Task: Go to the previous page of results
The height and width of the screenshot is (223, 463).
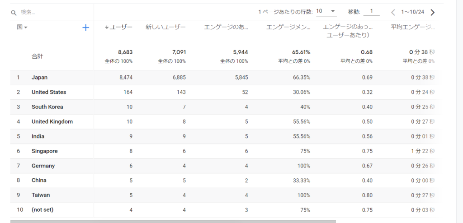Action: pos(393,12)
